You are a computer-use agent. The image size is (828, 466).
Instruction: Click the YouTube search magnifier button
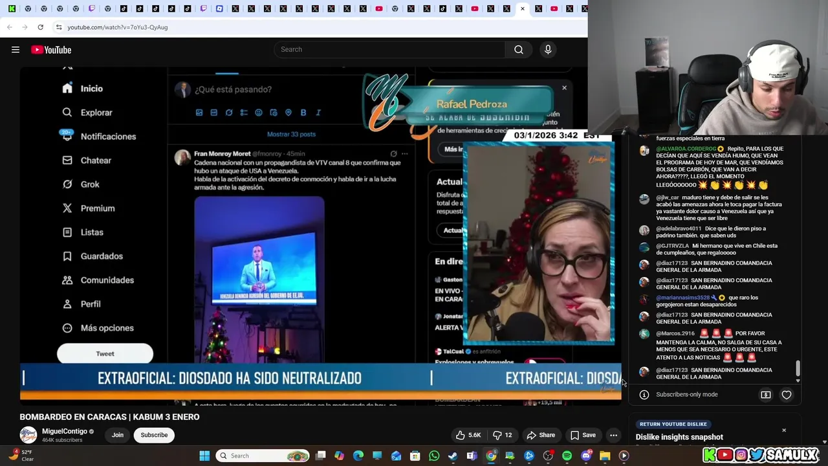(519, 50)
